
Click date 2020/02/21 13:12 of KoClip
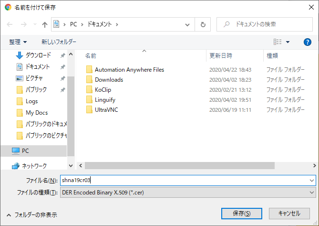(x=230, y=90)
